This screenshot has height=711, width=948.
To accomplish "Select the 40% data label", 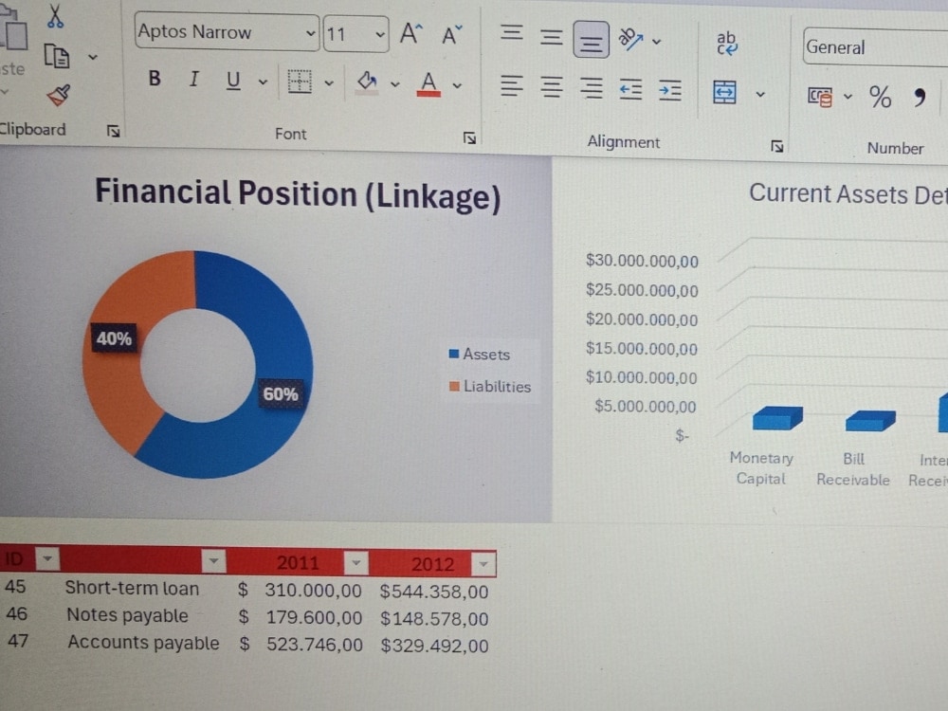I will point(114,338).
